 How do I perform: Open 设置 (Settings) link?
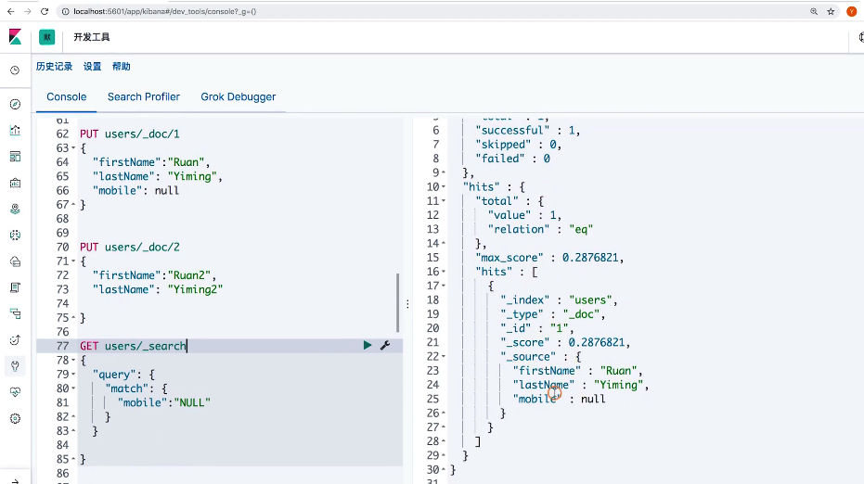click(93, 67)
